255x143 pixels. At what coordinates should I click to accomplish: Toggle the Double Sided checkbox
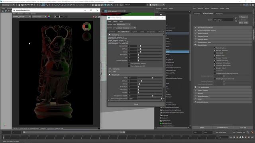(x=215, y=68)
